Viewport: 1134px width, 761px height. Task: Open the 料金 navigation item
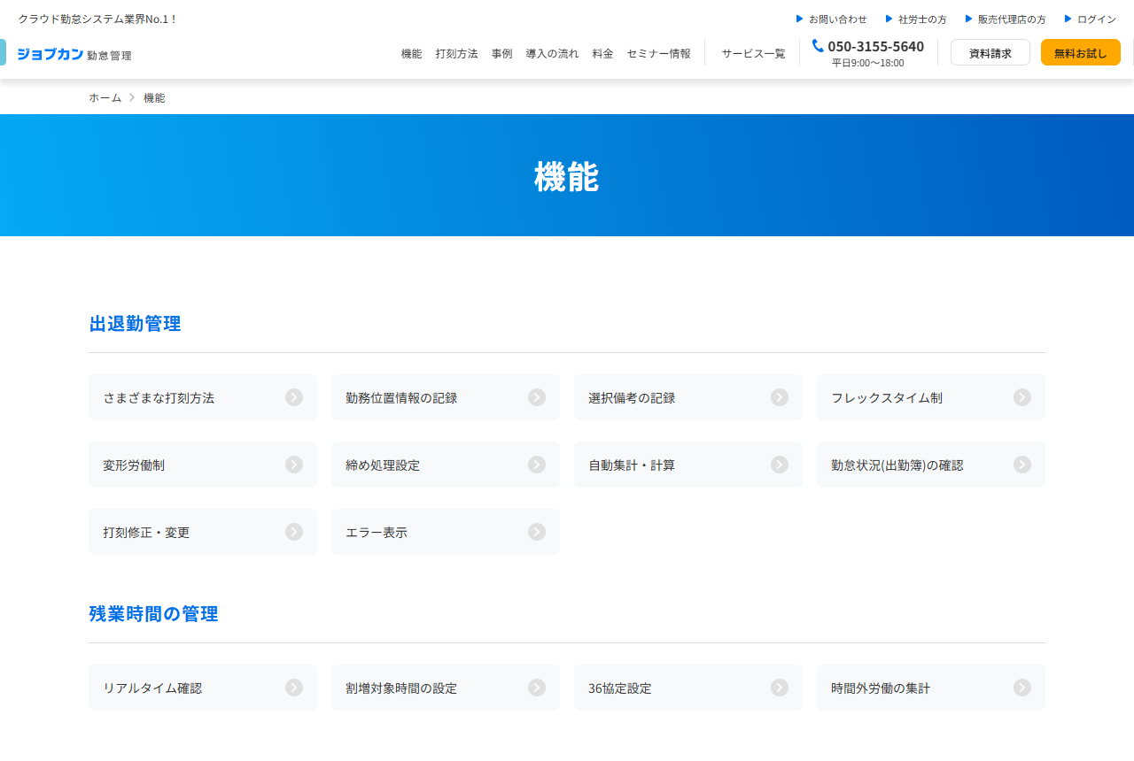(x=602, y=53)
